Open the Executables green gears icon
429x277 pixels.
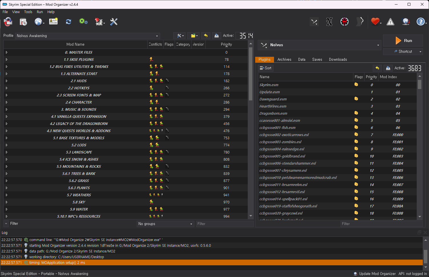pyautogui.click(x=83, y=21)
